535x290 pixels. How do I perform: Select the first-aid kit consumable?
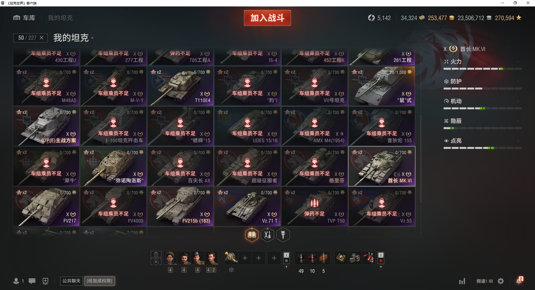[341, 258]
